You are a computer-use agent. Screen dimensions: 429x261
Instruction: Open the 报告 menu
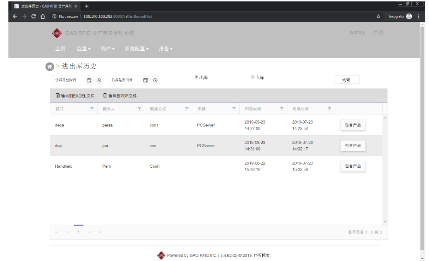coord(165,49)
